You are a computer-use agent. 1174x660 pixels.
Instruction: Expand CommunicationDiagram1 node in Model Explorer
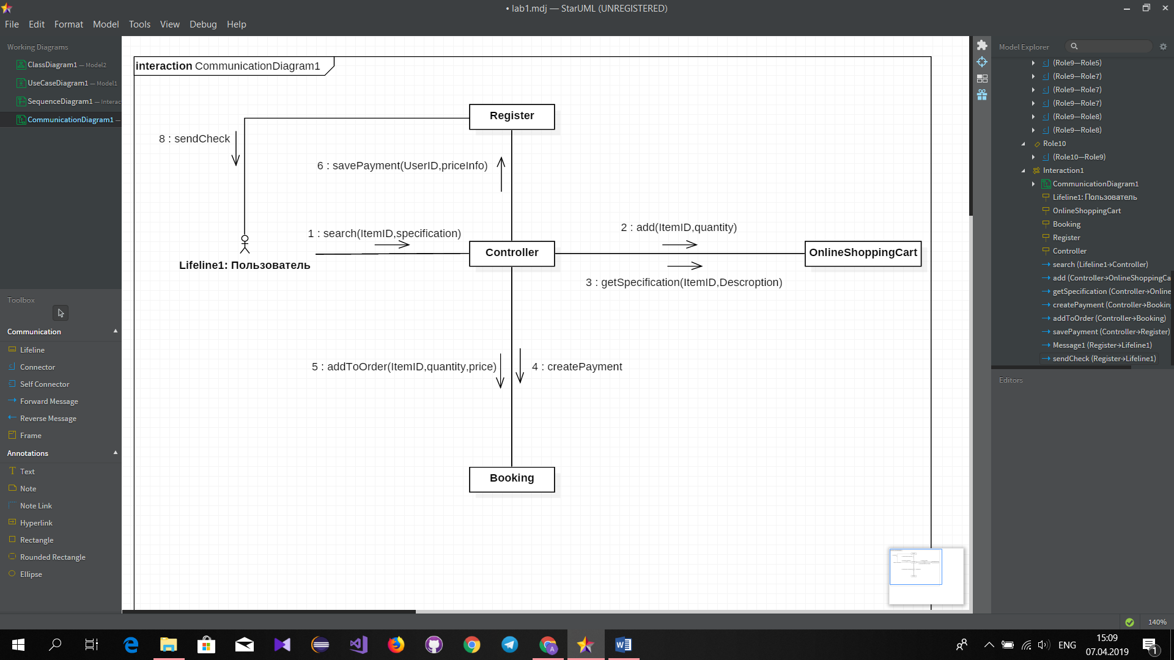point(1033,184)
